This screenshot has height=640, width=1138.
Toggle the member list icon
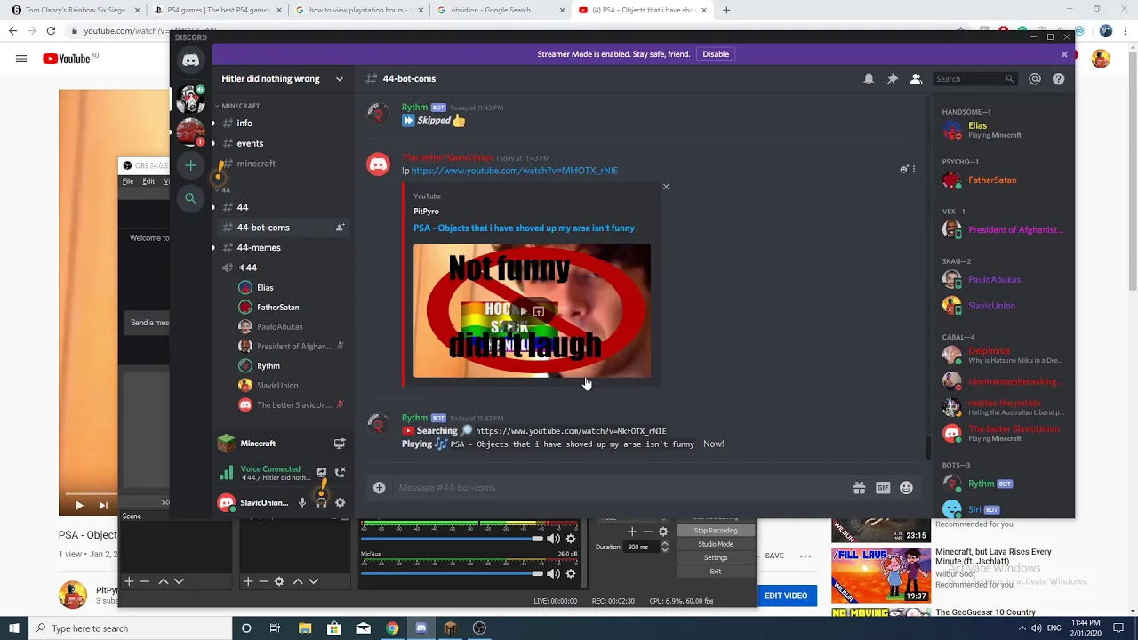pyautogui.click(x=916, y=78)
